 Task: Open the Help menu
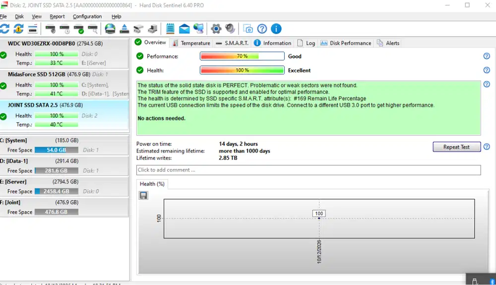[x=117, y=16]
